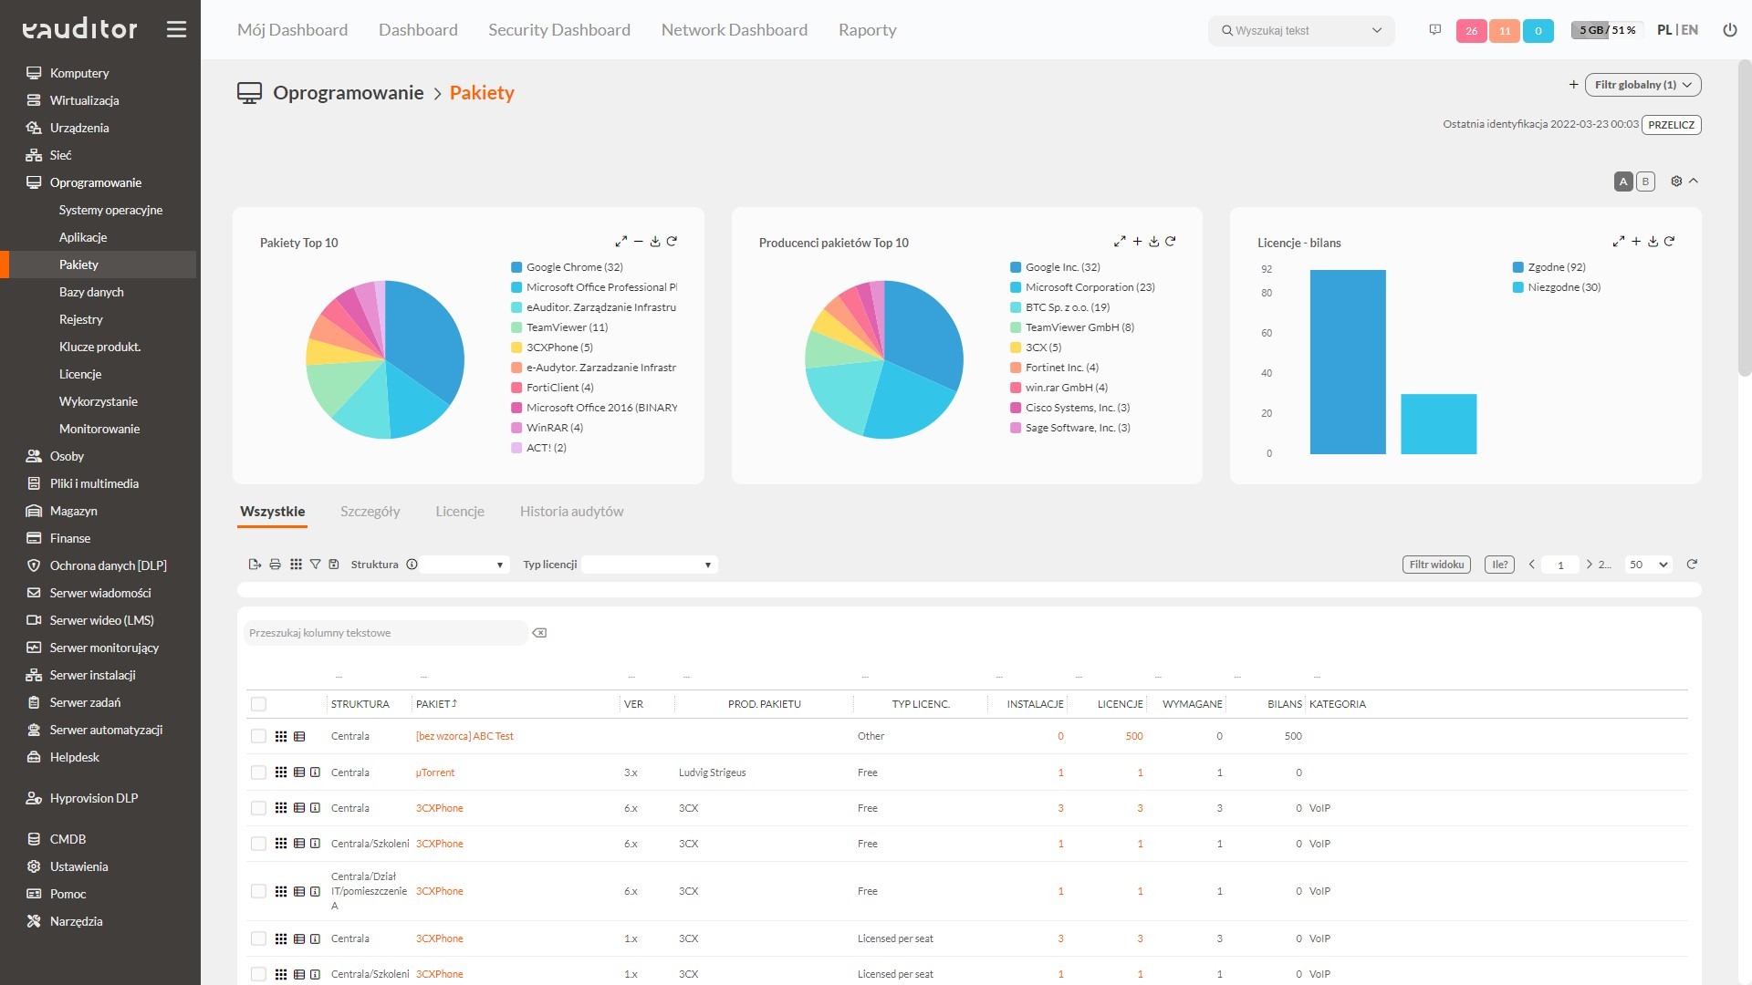Screen dimensions: 1752x985
Task: Open details icon for µTorrent row
Action: pyautogui.click(x=298, y=772)
